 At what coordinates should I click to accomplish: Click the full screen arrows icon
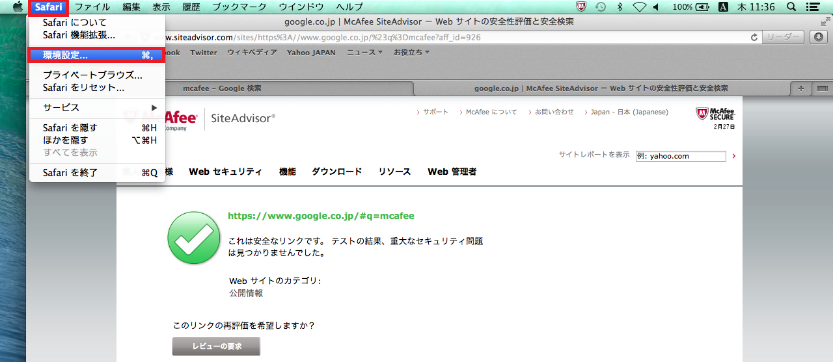[x=825, y=22]
